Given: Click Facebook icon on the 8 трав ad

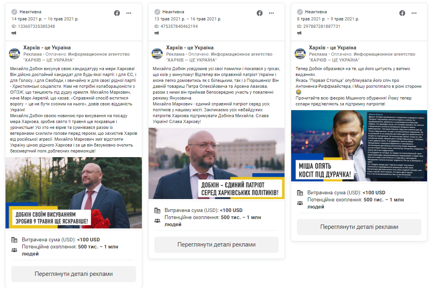Looking at the screenshot, I should [402, 13].
